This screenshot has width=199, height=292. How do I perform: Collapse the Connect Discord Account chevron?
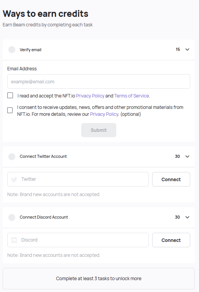point(187,217)
